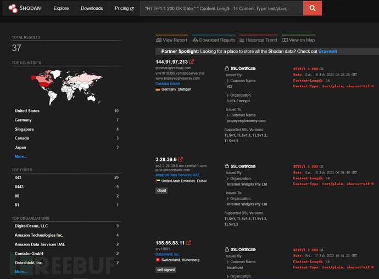Open the Explore menu
The width and height of the screenshot is (379, 279).
click(61, 9)
